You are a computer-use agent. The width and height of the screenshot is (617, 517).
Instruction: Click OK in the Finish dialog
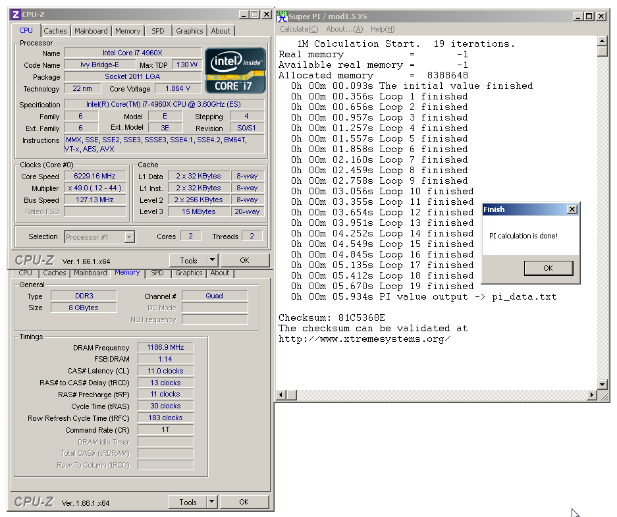point(548,268)
